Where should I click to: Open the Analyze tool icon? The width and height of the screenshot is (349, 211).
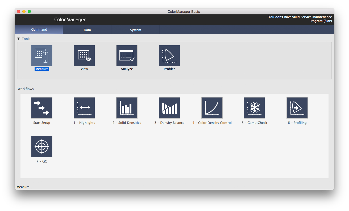coord(127,56)
